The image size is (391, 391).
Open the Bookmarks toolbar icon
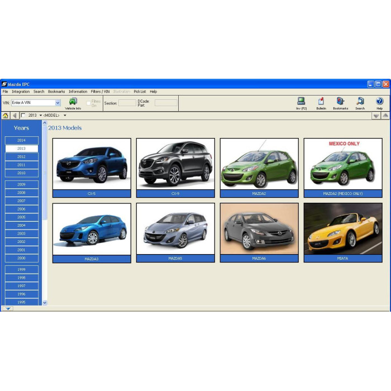341,103
